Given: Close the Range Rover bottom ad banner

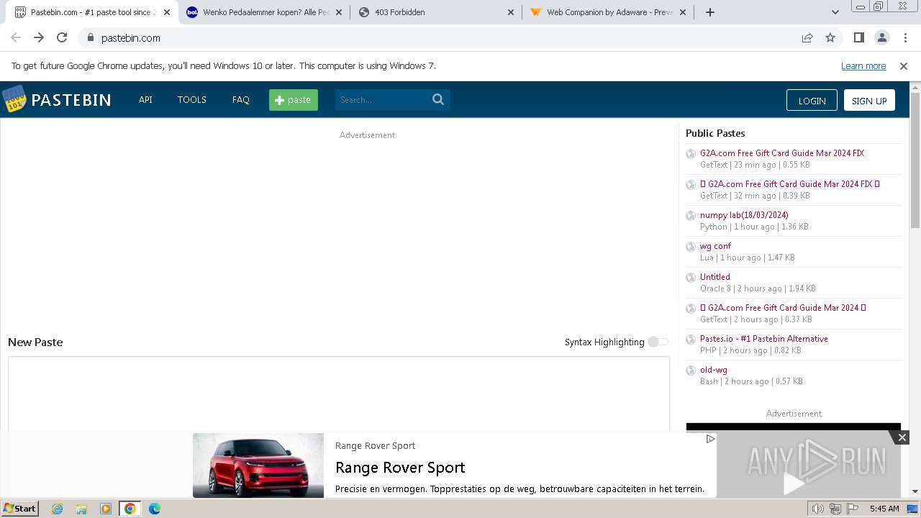Looking at the screenshot, I should pos(902,437).
